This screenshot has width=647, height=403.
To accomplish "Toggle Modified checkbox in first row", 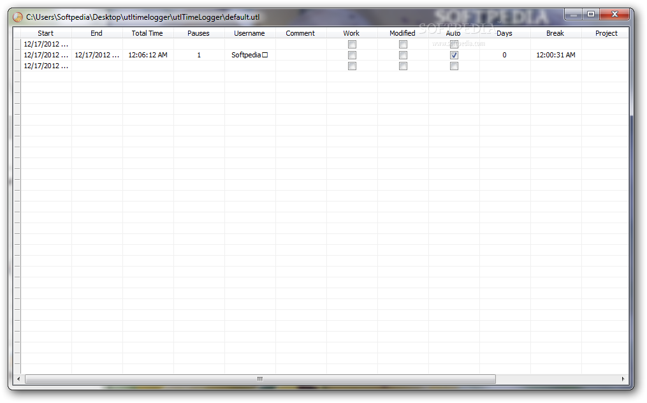I will click(403, 44).
